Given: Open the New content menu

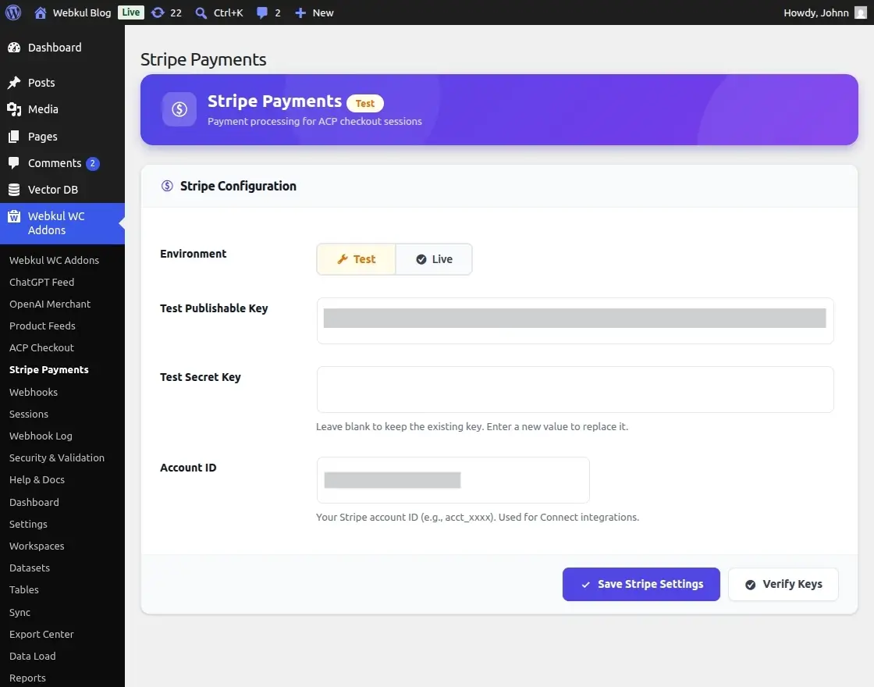Looking at the screenshot, I should [323, 12].
